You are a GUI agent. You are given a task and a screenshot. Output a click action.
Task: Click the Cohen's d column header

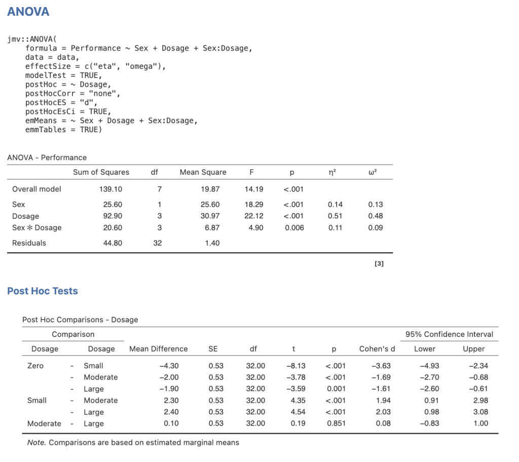(377, 349)
